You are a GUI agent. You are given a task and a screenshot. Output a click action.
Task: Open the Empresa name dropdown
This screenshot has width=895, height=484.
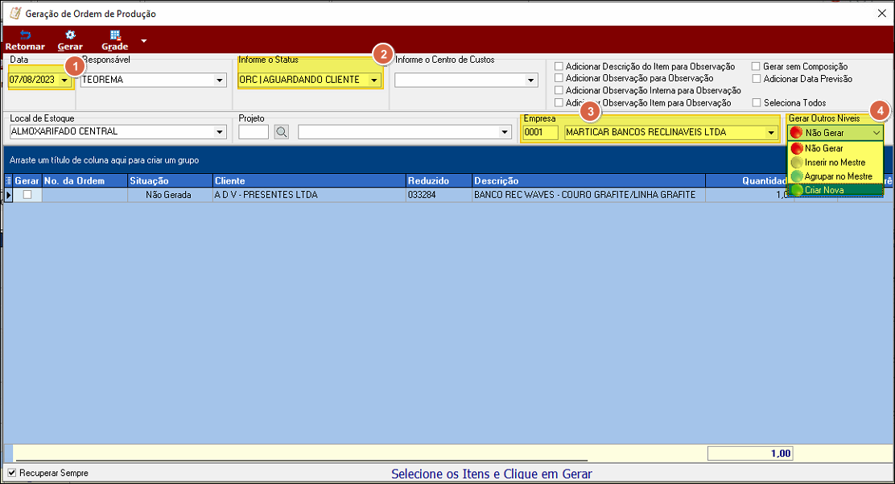coord(771,133)
